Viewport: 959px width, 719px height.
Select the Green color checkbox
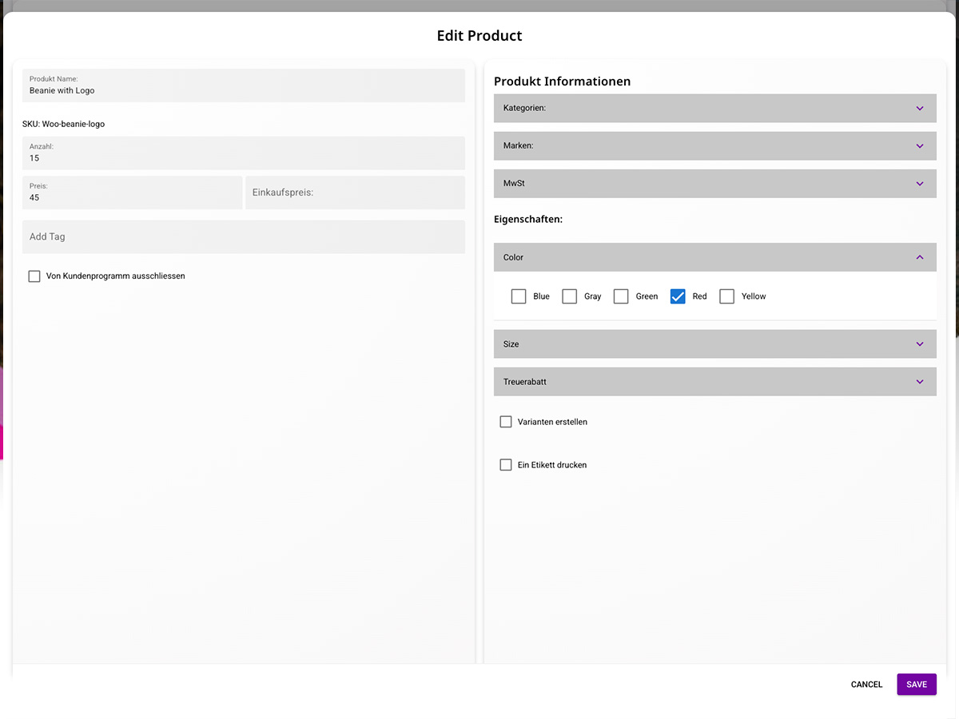(621, 296)
